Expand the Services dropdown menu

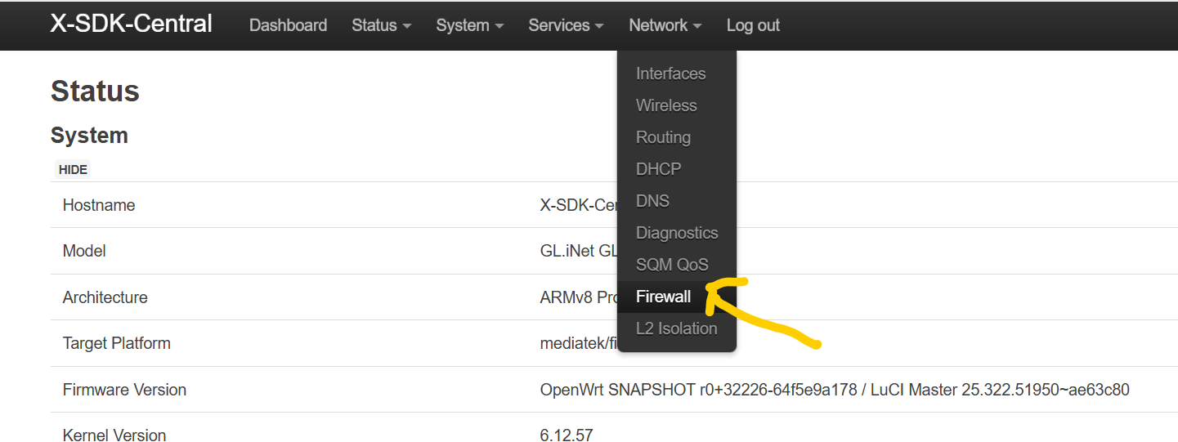tap(566, 25)
